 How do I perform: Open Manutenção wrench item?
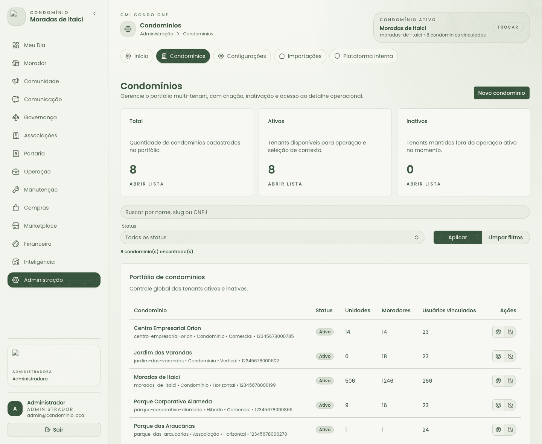coord(54,190)
